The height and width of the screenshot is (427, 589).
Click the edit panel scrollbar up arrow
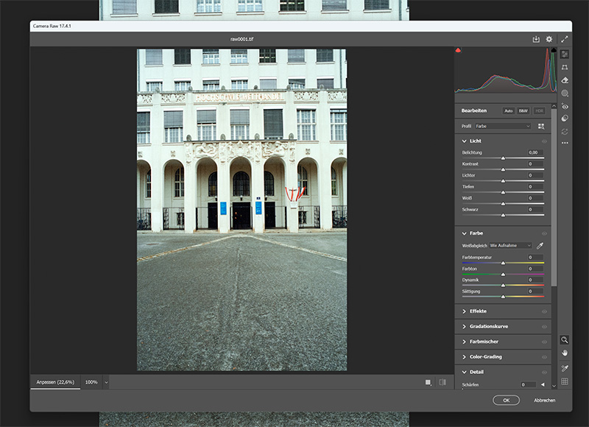coord(554,106)
